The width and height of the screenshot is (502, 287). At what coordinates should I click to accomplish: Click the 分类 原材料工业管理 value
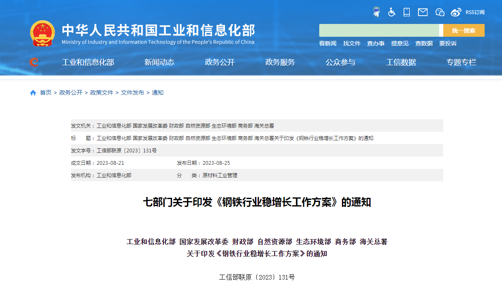(220, 176)
